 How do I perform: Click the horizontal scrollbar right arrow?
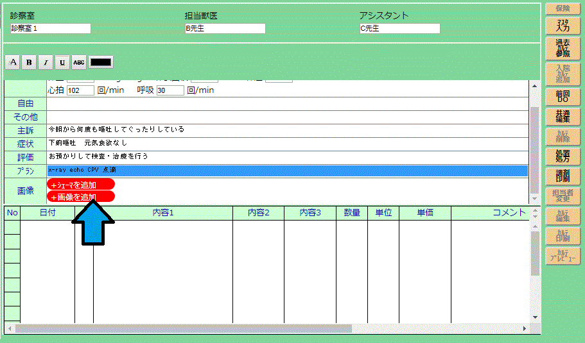click(524, 328)
